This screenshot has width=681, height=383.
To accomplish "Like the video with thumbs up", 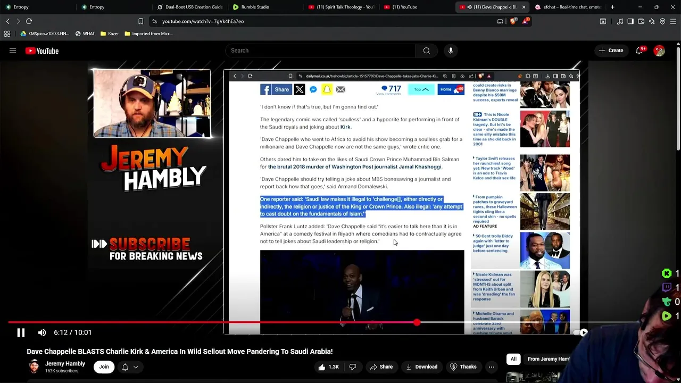I will click(329, 367).
